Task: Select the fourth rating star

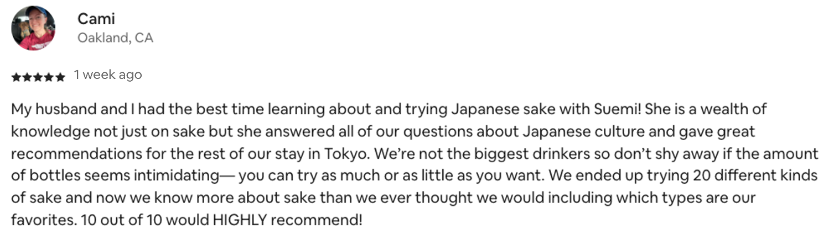Action: click(x=49, y=77)
